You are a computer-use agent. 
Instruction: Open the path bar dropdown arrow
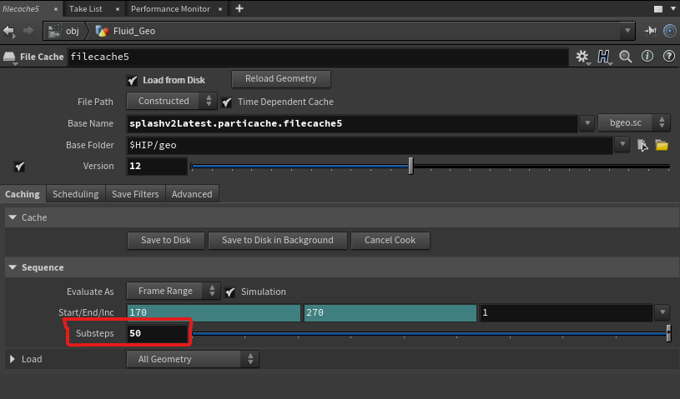627,31
